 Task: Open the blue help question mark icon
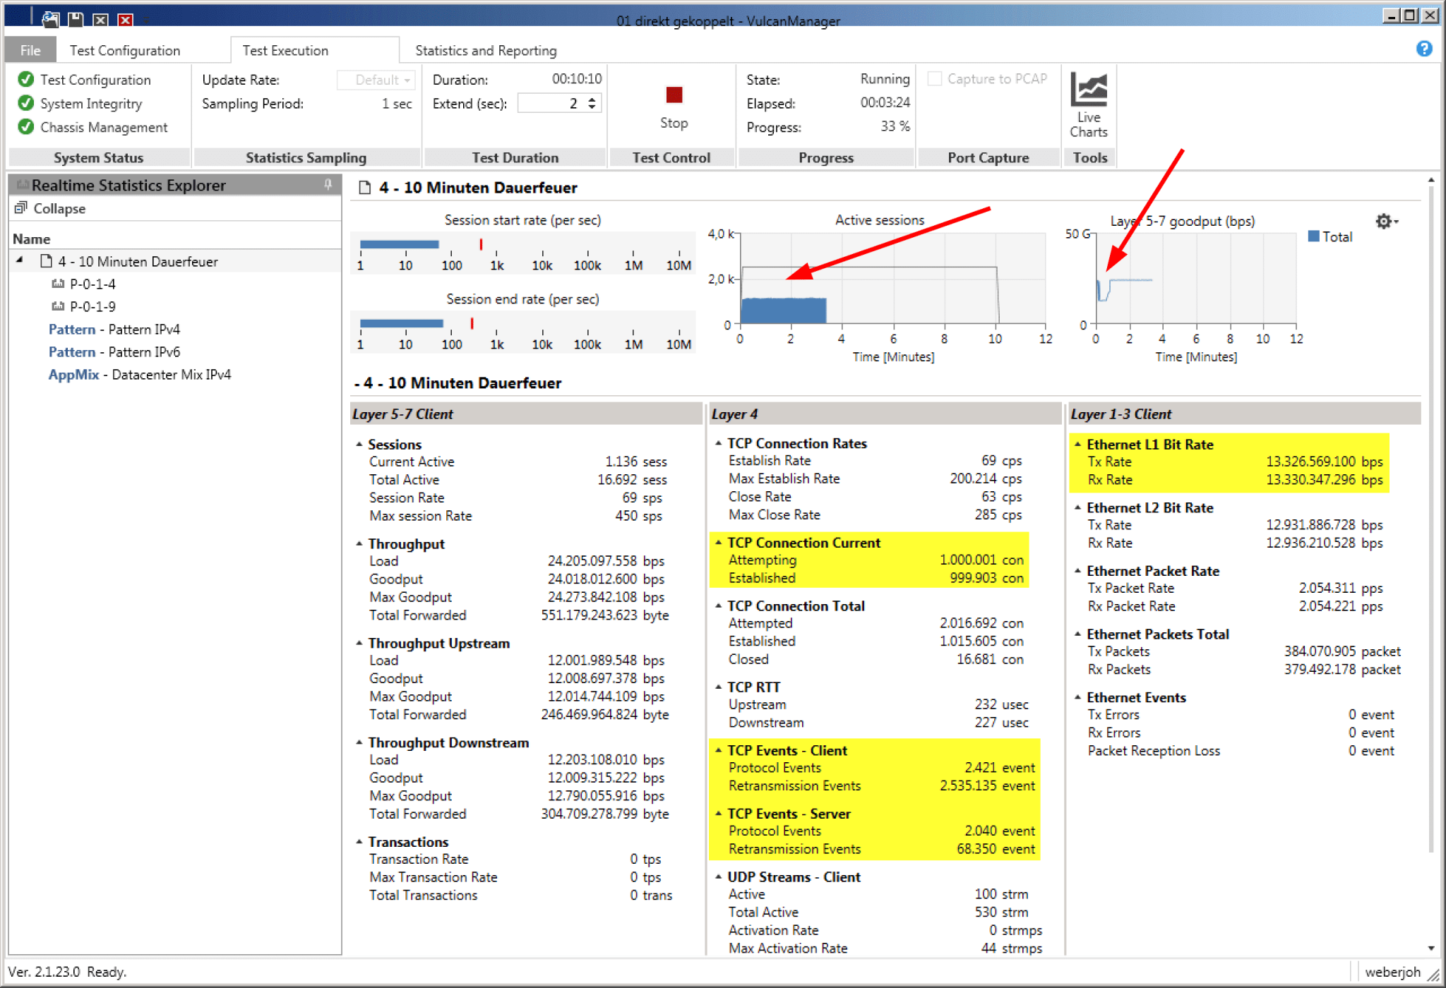pyautogui.click(x=1424, y=49)
